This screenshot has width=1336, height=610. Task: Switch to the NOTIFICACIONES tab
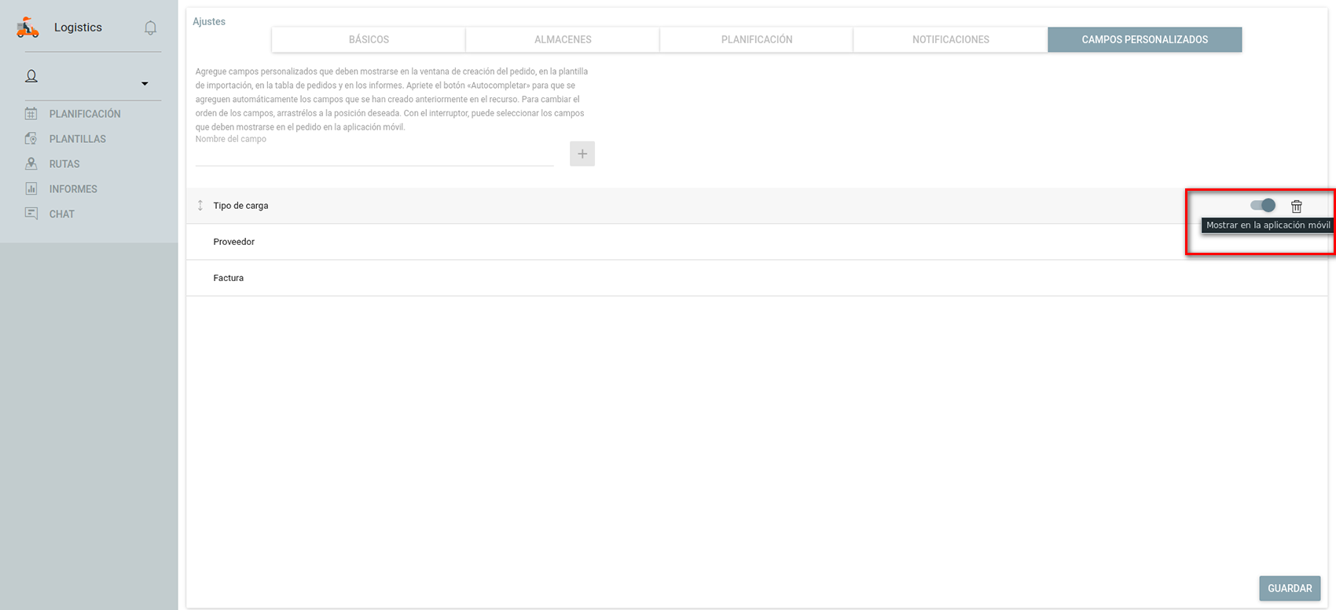tap(951, 39)
